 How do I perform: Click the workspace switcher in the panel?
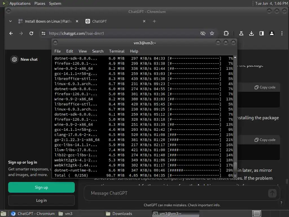[256, 214]
